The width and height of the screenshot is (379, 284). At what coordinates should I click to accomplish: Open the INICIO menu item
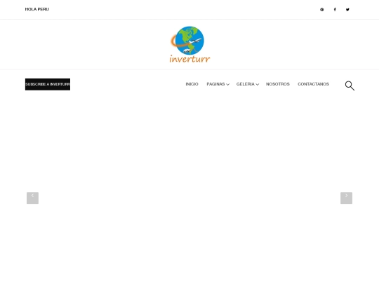[192, 84]
